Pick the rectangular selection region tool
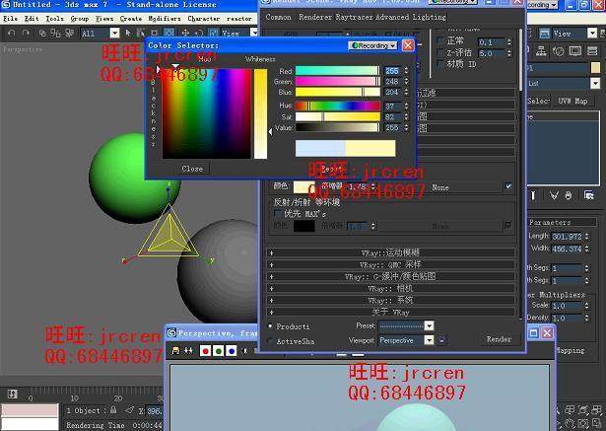Image resolution: width=606 pixels, height=431 pixels. 154,34
